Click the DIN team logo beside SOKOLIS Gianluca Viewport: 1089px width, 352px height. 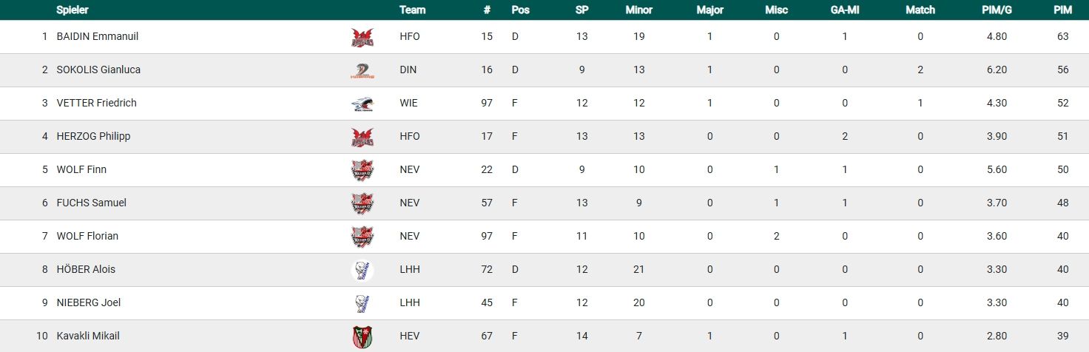click(x=363, y=70)
